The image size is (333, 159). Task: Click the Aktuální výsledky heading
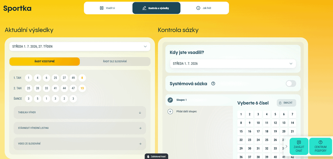pos(29,30)
